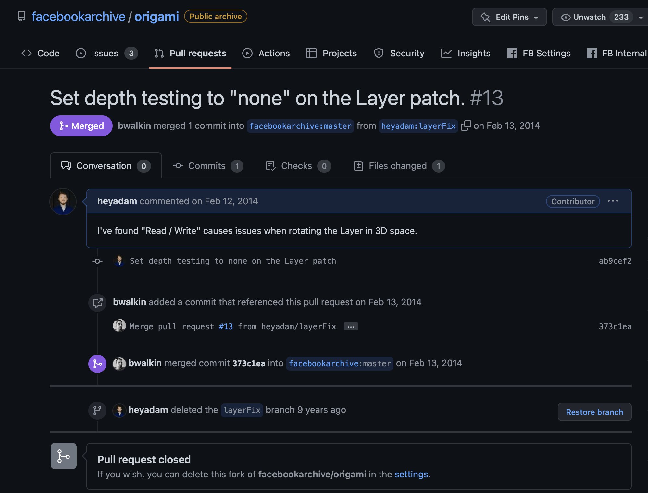Open the facebookarchive organization link
Image resolution: width=648 pixels, height=493 pixels.
click(78, 17)
